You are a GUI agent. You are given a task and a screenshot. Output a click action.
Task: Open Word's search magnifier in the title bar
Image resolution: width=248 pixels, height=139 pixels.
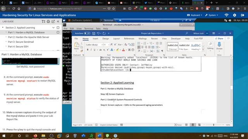pos(187,33)
